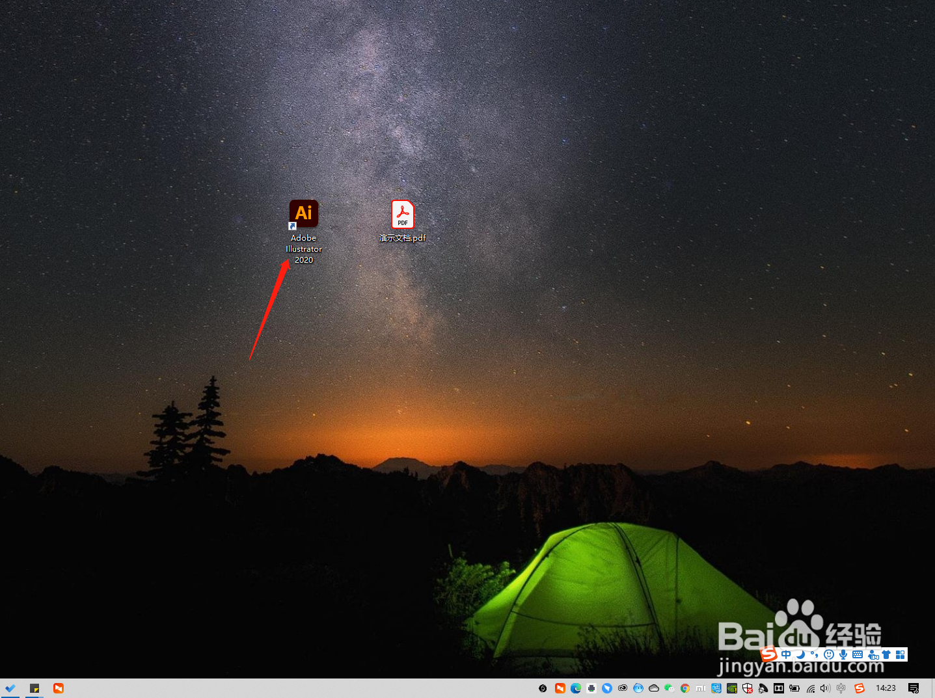Open OneDrive cloud icon in tray
Image resolution: width=935 pixels, height=698 pixels.
click(x=654, y=688)
